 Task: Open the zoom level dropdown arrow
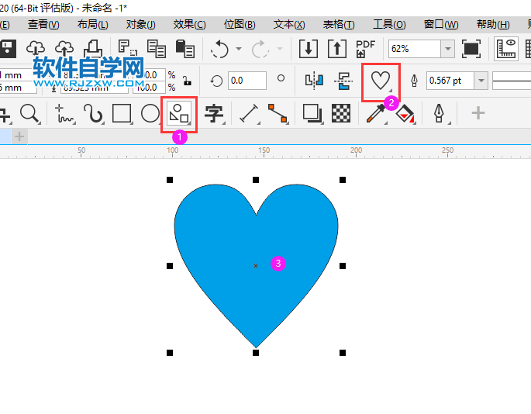[448, 49]
